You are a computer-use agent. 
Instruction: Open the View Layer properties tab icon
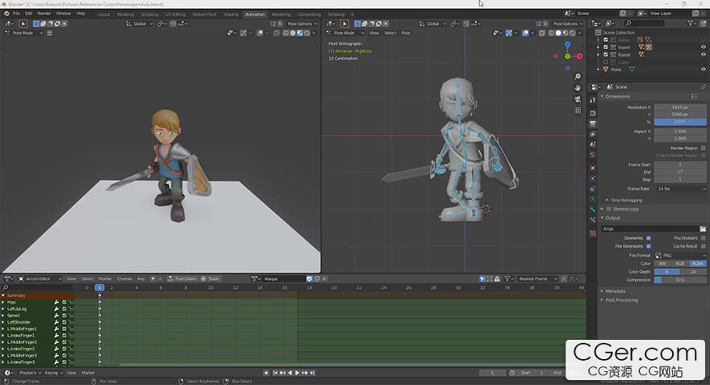point(593,134)
